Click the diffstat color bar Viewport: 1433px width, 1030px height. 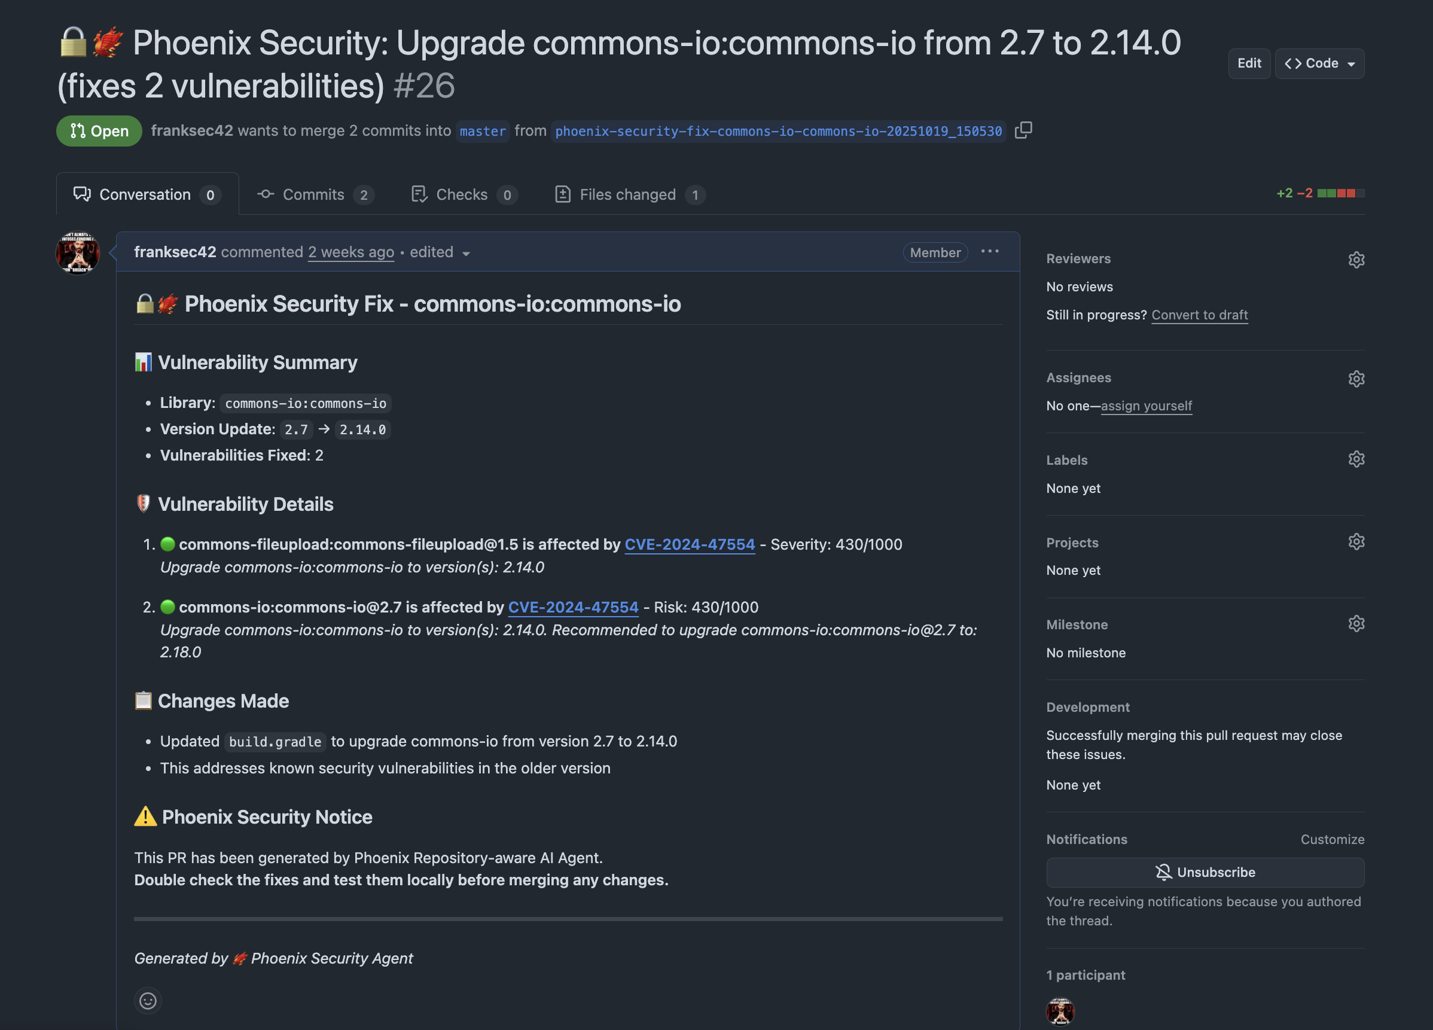point(1340,193)
